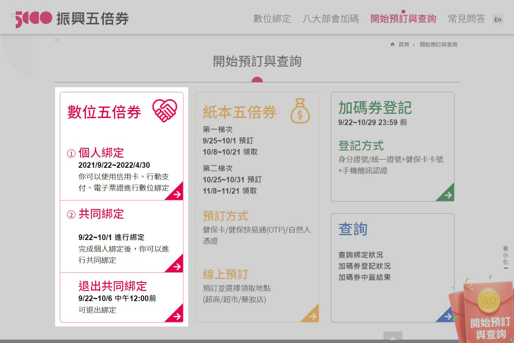Screen dimensions: 514x343
Task: Click the 9/22~10/1 進行綁定 text
Action: (x=111, y=237)
